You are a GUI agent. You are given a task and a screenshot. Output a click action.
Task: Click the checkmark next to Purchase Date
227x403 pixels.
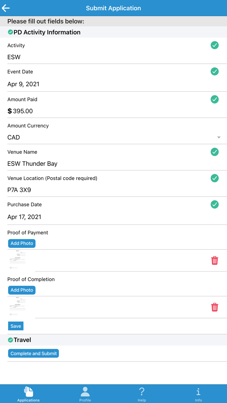click(214, 204)
